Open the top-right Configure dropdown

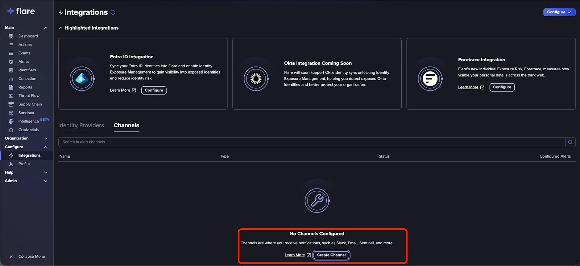559,12
